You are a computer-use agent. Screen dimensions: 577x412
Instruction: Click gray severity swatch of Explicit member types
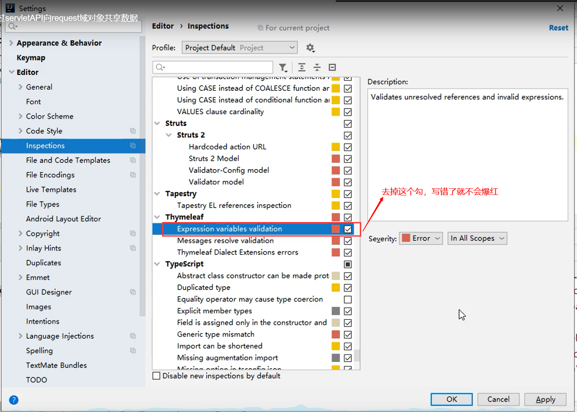tap(336, 311)
